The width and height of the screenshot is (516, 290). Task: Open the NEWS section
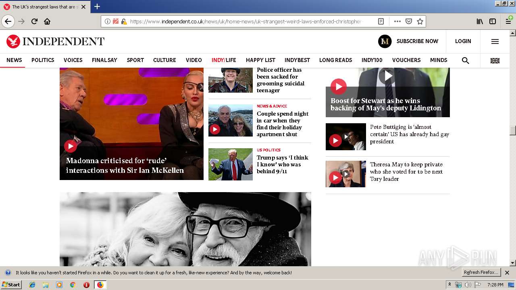14,60
